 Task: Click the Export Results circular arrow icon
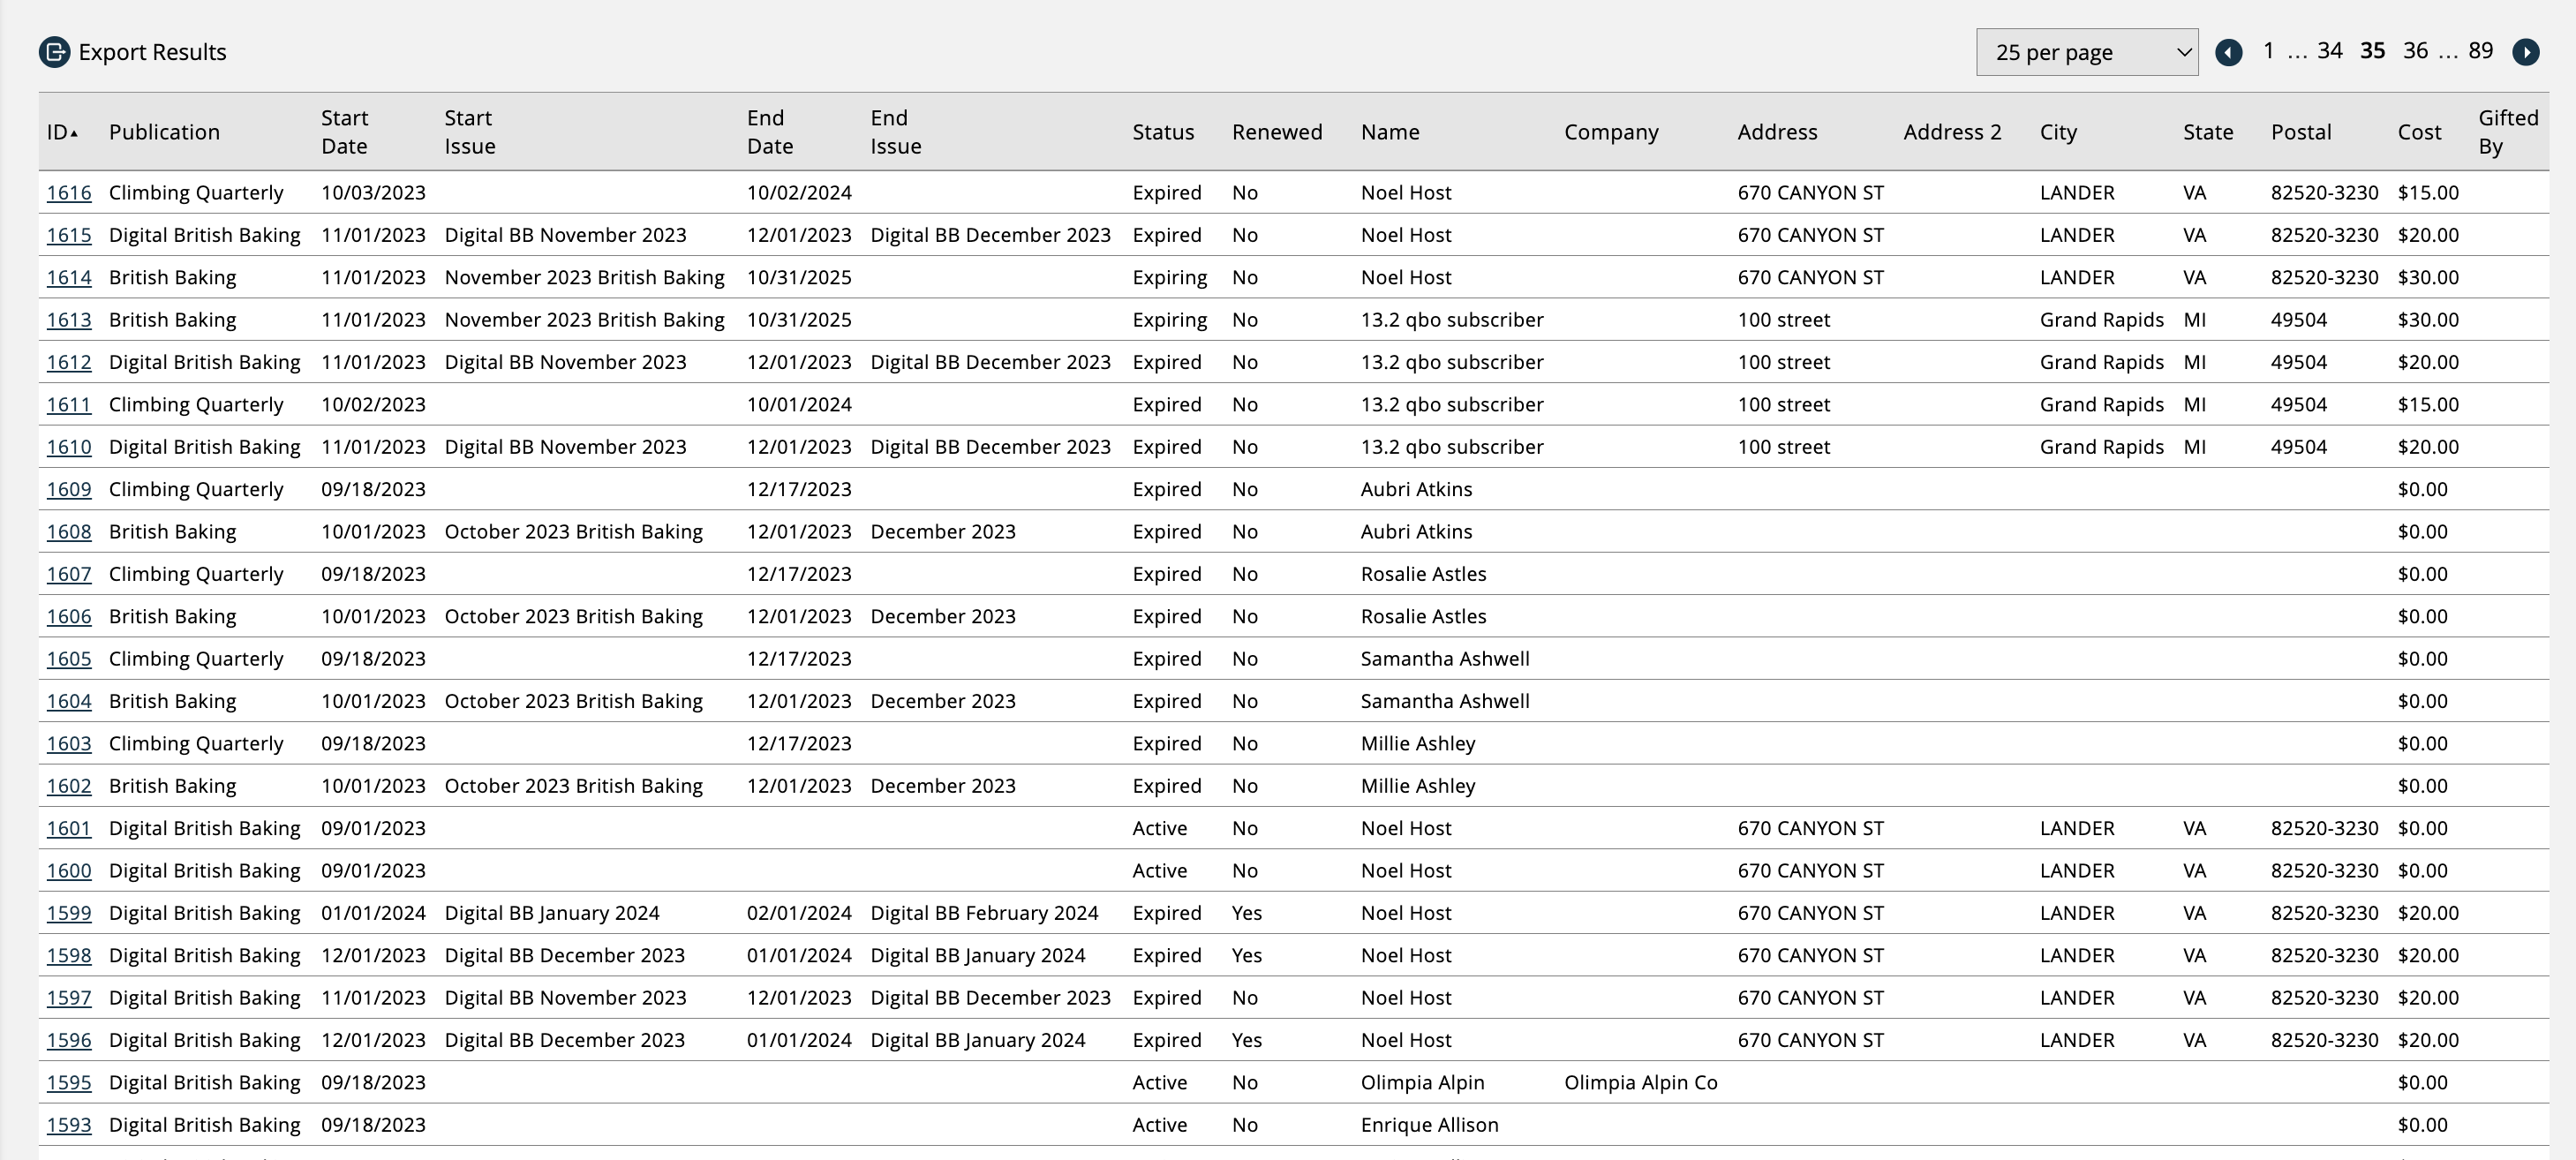click(54, 52)
